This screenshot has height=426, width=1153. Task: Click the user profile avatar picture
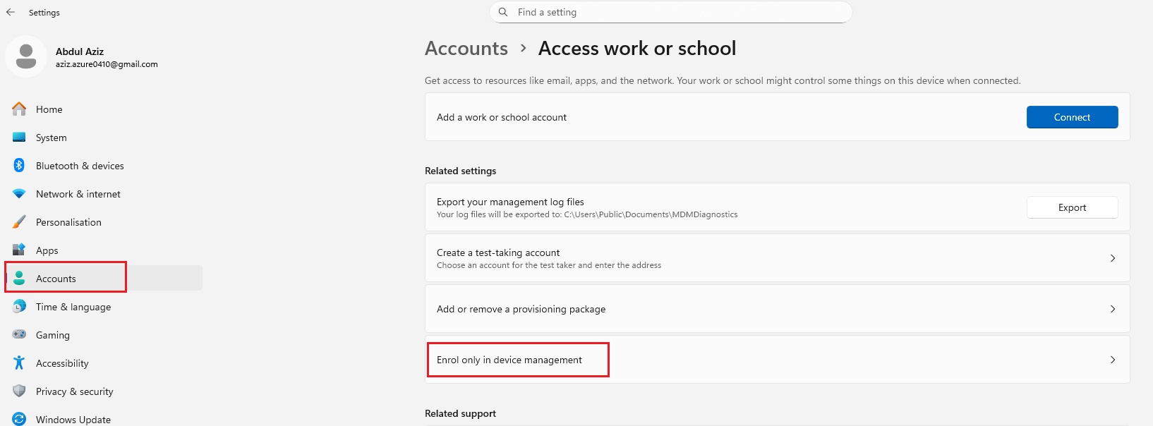26,56
